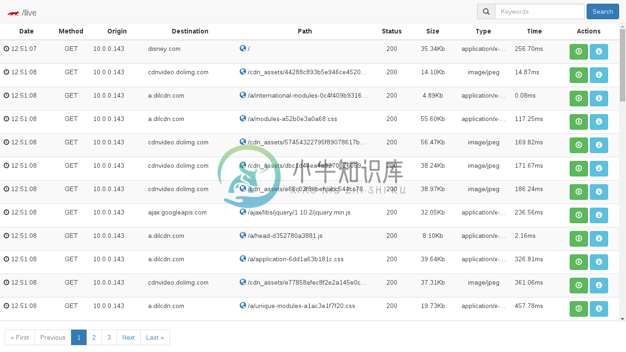Viewport: 626px width, 352px height.
Task: Click the scrollbar down arrow
Action: pyautogui.click(x=622, y=319)
